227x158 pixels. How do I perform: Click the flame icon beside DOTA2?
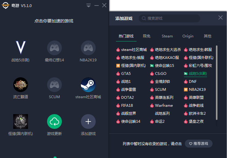[x=118, y=98]
